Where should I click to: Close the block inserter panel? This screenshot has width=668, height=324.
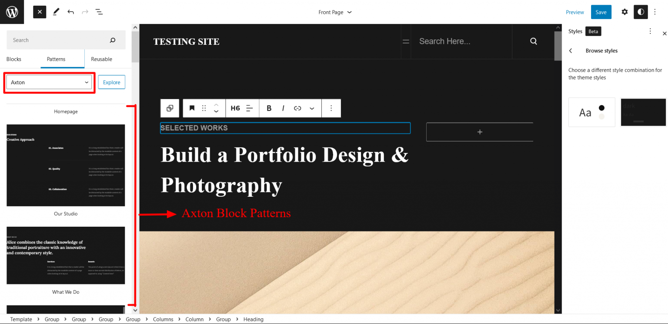39,12
